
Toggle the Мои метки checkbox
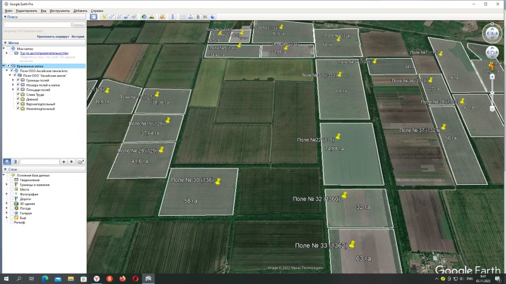[9, 49]
